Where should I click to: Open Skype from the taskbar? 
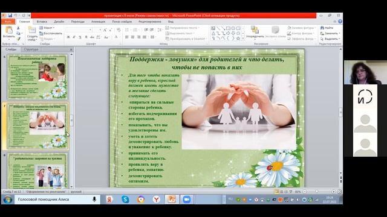pyautogui.click(x=125, y=200)
